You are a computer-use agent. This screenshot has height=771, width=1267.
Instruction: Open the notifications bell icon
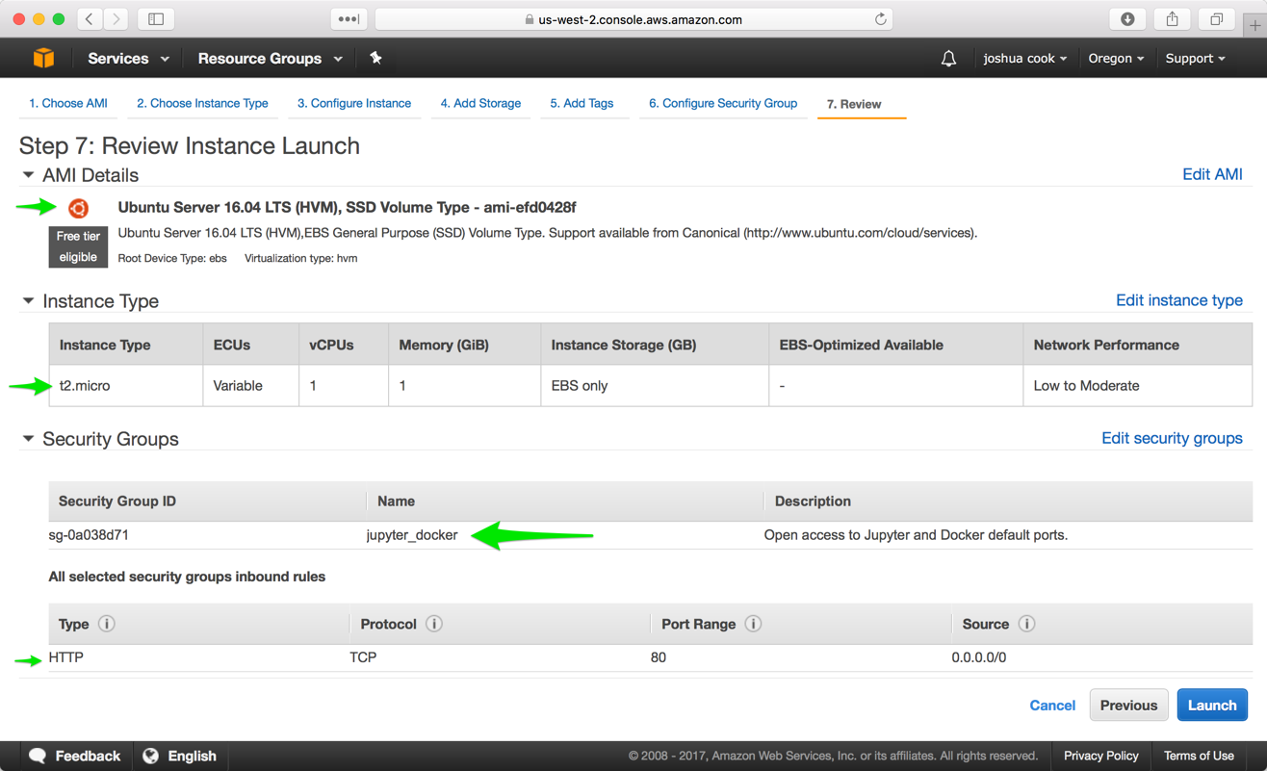948,59
